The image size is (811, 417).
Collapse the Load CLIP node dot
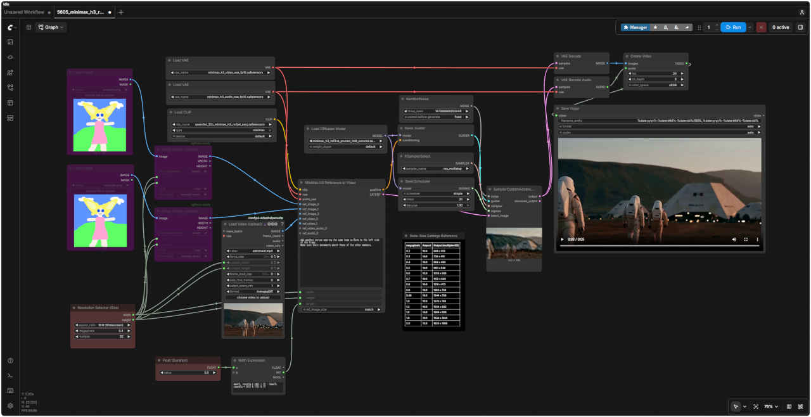pos(171,112)
